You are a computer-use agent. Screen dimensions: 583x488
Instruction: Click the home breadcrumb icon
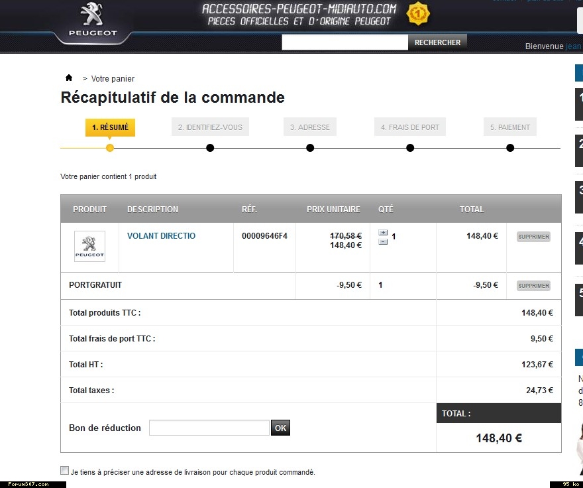point(69,78)
